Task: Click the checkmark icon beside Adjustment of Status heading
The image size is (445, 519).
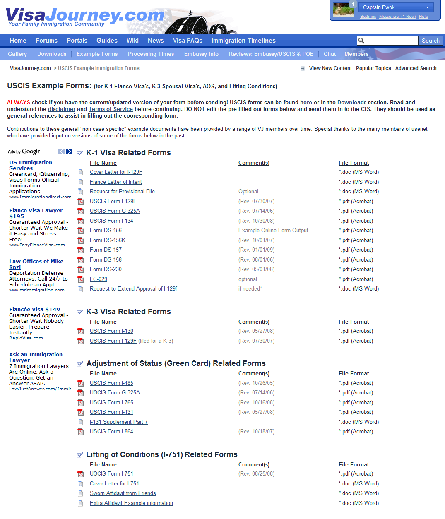Action: click(x=80, y=364)
